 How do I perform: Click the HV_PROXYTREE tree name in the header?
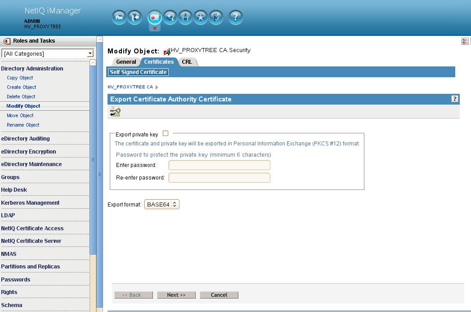43,26
